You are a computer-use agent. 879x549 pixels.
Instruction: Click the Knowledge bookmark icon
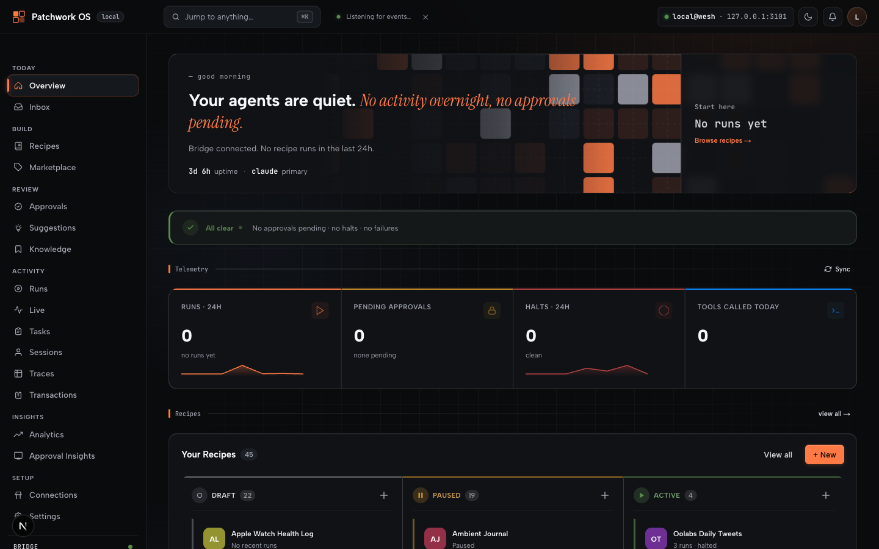click(x=18, y=249)
